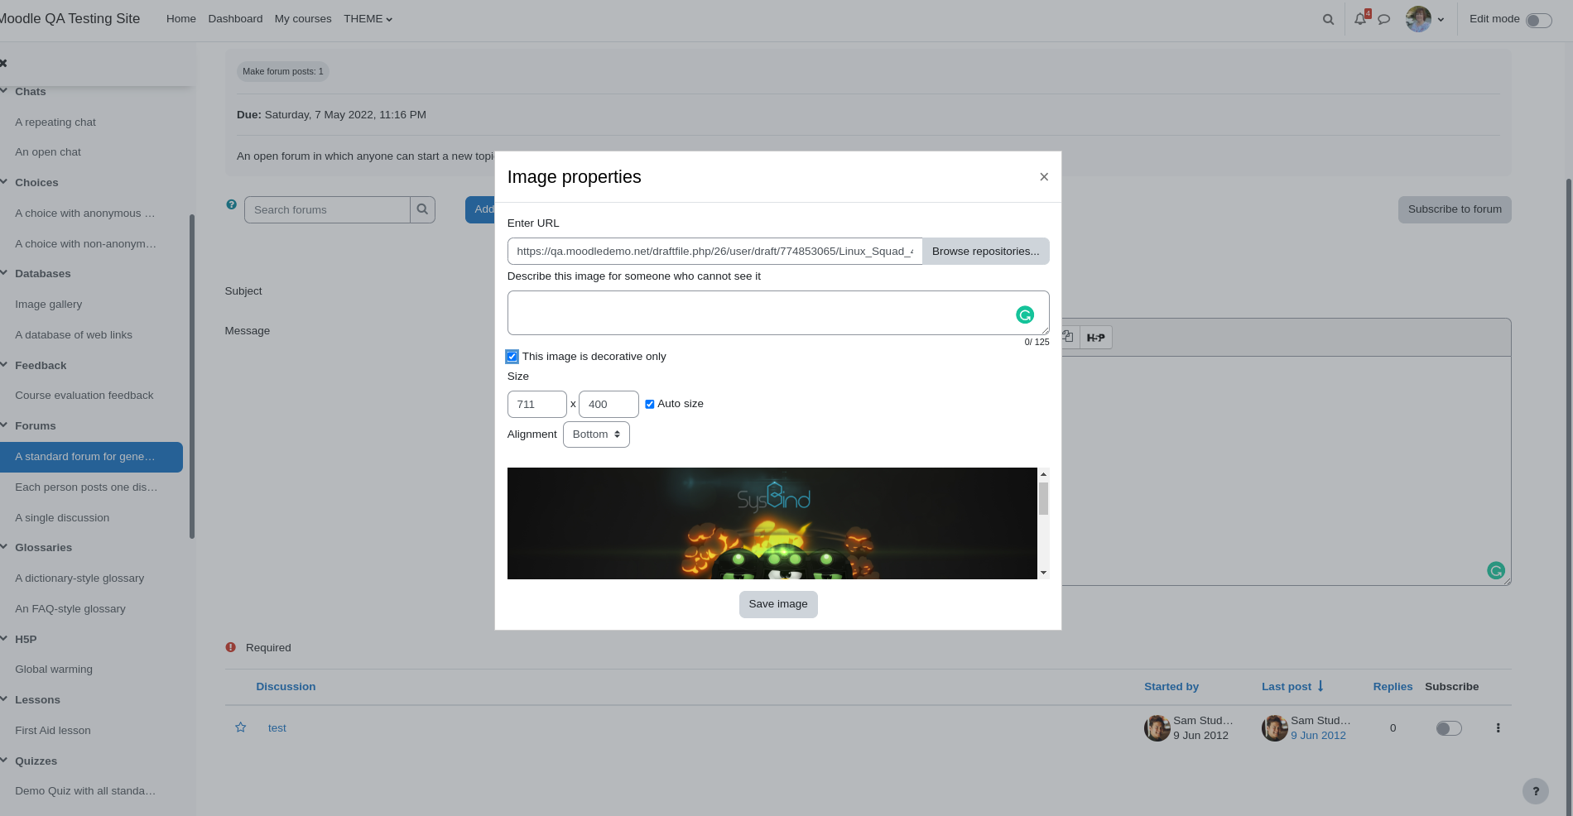
Task: Open An open chat in course index
Action: [x=48, y=152]
